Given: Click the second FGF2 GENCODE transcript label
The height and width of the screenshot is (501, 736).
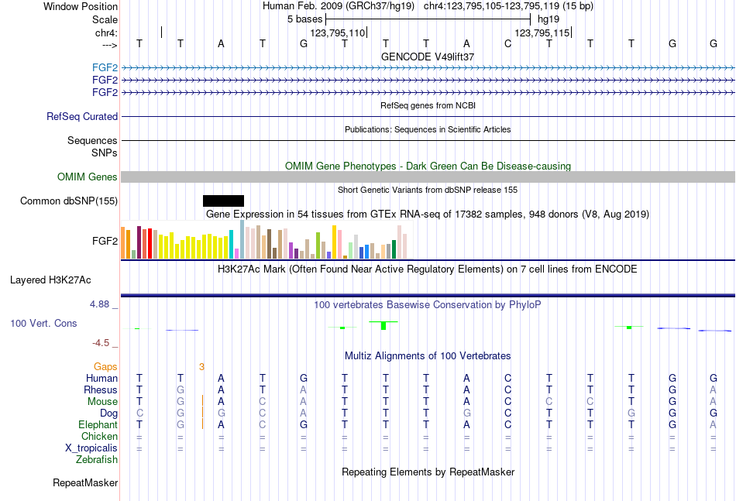Looking at the screenshot, I should [105, 80].
